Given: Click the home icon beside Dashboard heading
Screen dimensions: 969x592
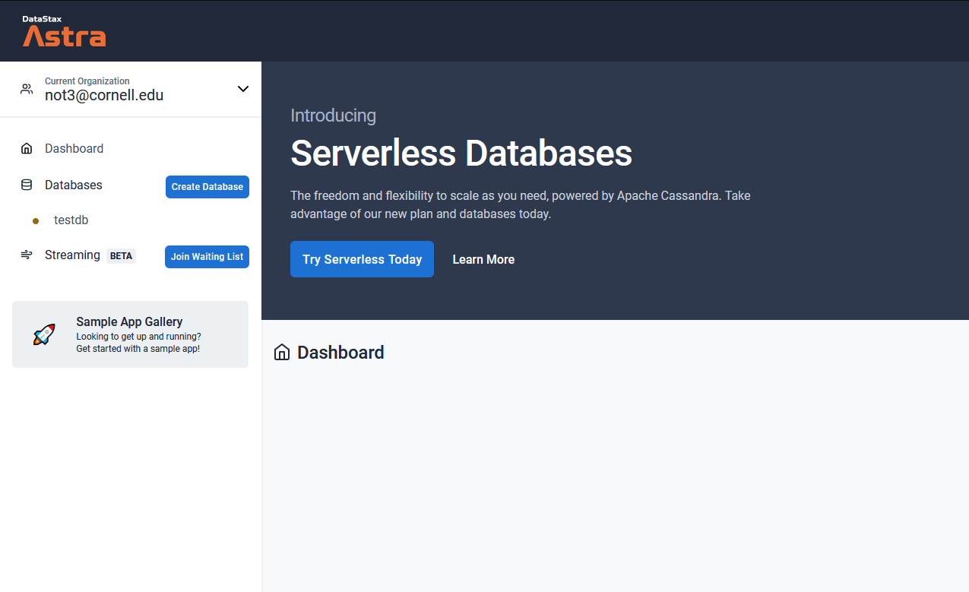Looking at the screenshot, I should 282,352.
